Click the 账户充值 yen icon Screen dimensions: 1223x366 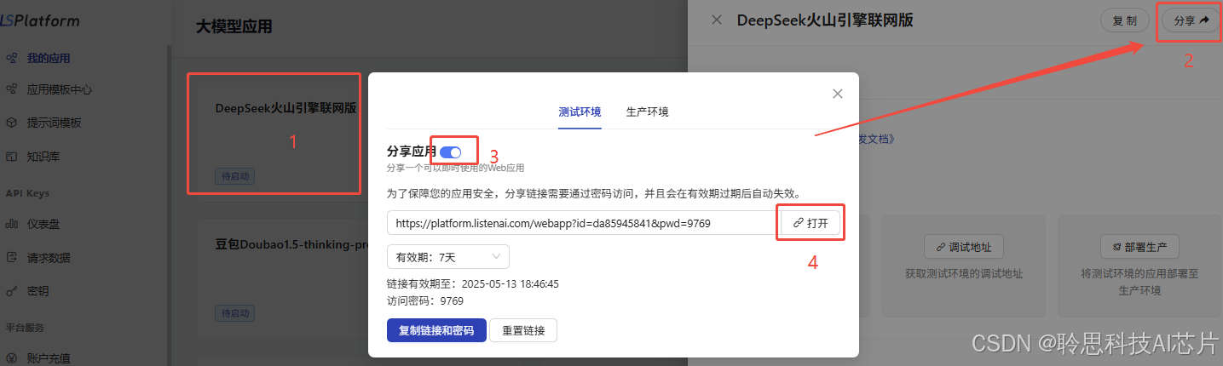[11, 358]
